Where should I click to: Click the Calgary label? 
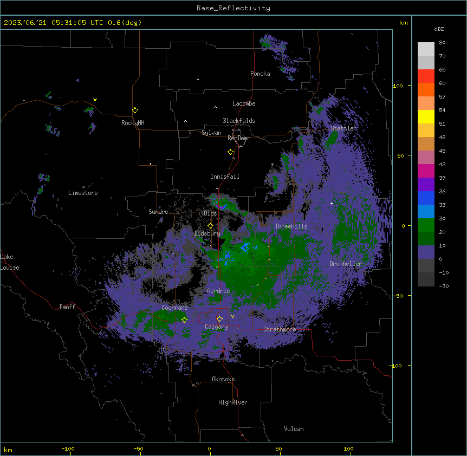pos(216,327)
